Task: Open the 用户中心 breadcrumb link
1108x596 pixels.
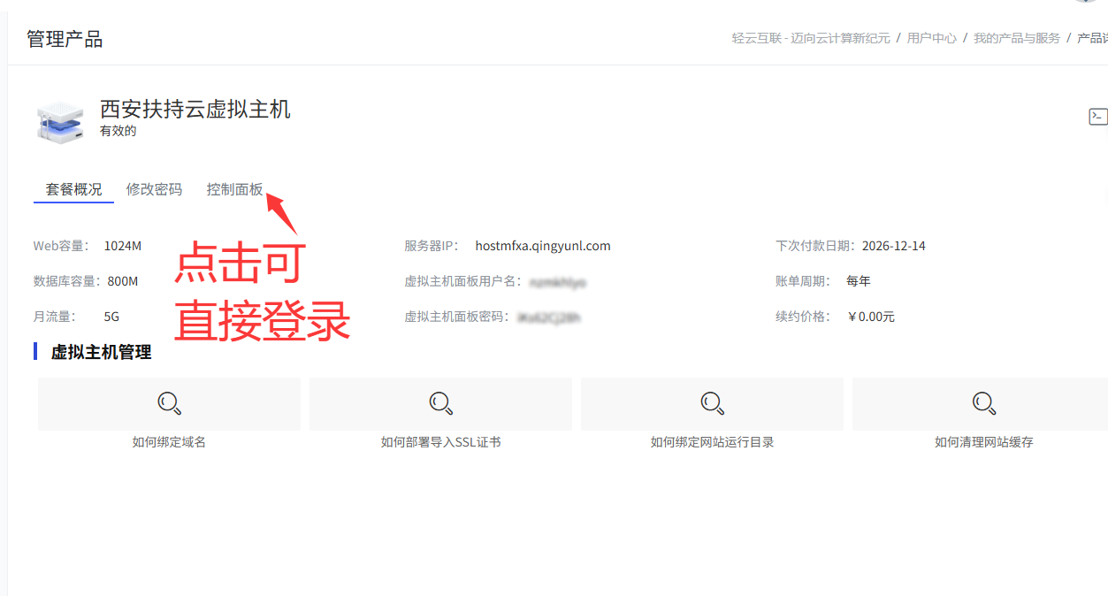Action: [x=932, y=38]
